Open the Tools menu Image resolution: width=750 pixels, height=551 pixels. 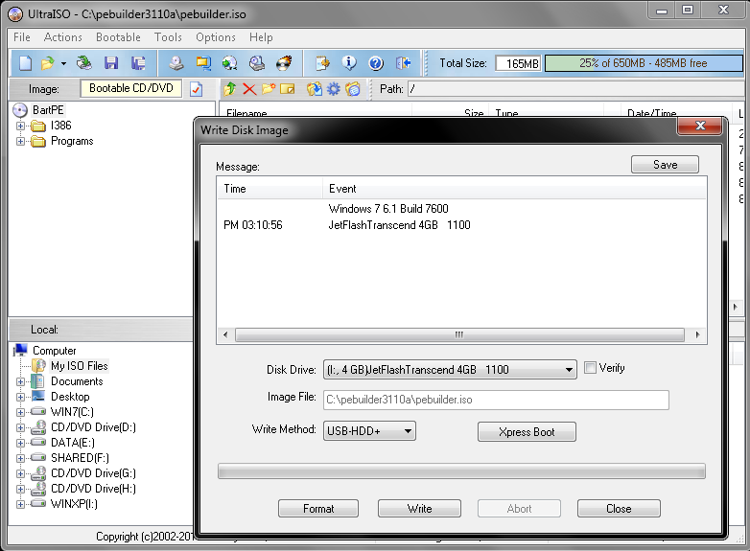(168, 37)
